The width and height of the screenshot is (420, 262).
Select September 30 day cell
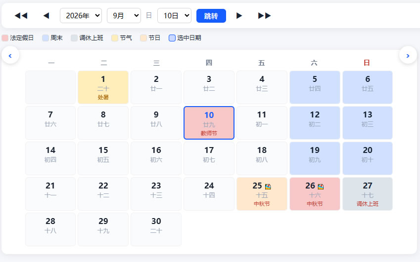click(x=156, y=229)
